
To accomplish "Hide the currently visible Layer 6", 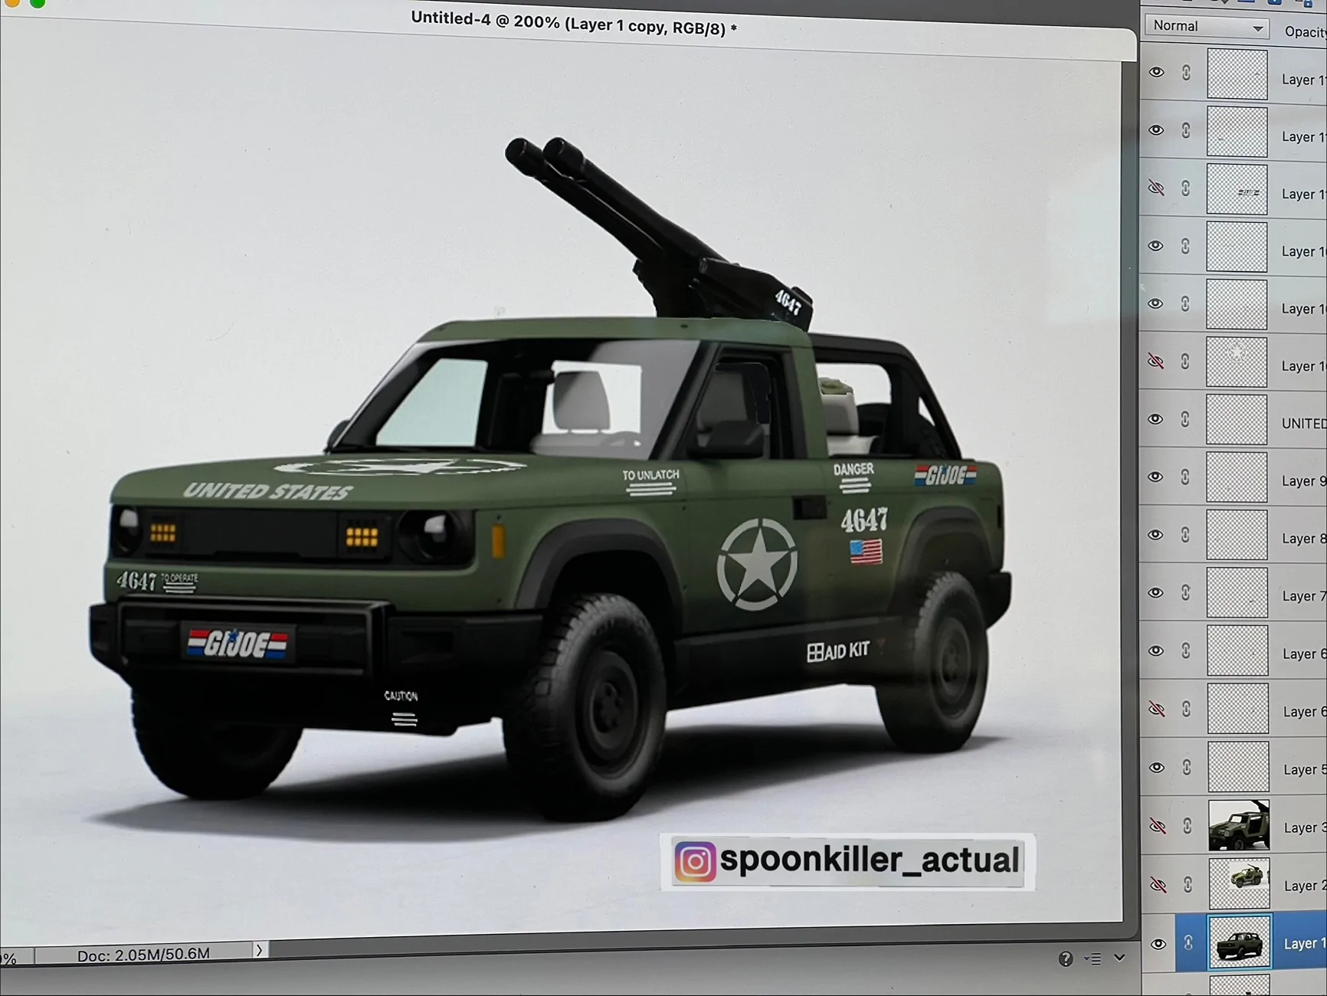I will point(1156,650).
